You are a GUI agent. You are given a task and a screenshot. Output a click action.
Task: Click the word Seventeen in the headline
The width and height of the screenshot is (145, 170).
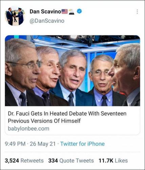click(x=113, y=114)
